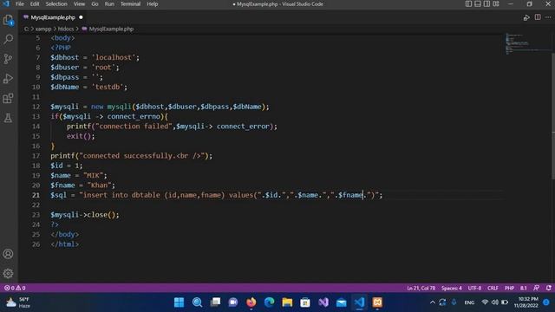Toggle the secondary side bar layout icon

pyautogui.click(x=486, y=3)
